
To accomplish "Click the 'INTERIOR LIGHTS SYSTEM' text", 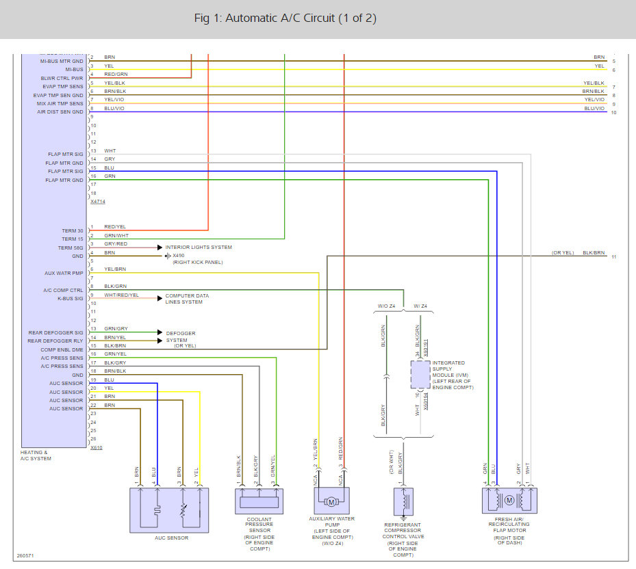I will 199,247.
